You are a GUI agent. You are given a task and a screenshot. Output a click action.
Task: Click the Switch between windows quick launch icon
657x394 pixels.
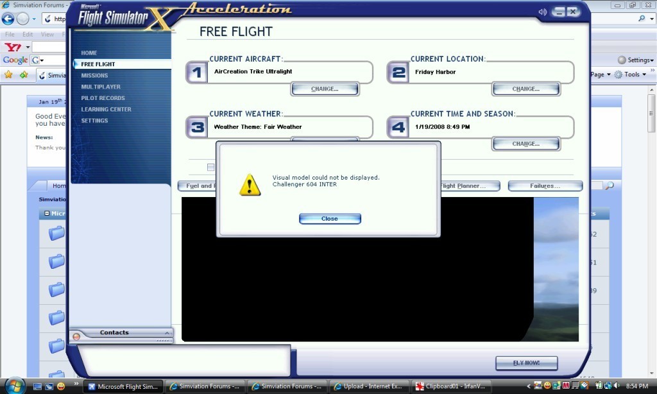49,386
